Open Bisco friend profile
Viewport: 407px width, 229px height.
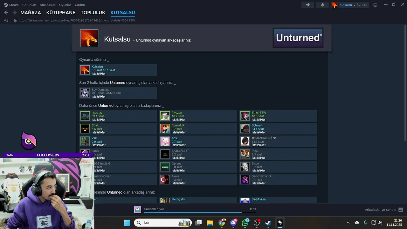255,163
